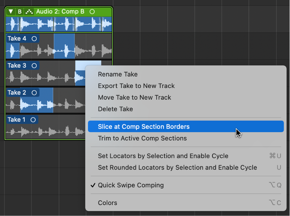Choose "Move Take to New Track"
290x216 pixels.
click(134, 97)
